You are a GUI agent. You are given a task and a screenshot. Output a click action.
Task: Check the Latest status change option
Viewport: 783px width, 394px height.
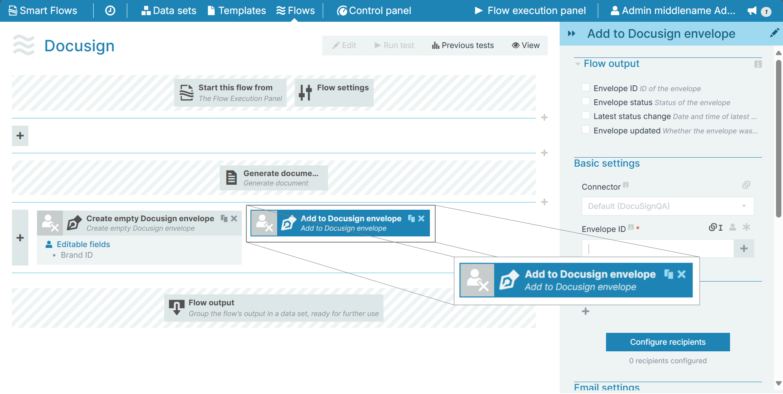coord(586,115)
